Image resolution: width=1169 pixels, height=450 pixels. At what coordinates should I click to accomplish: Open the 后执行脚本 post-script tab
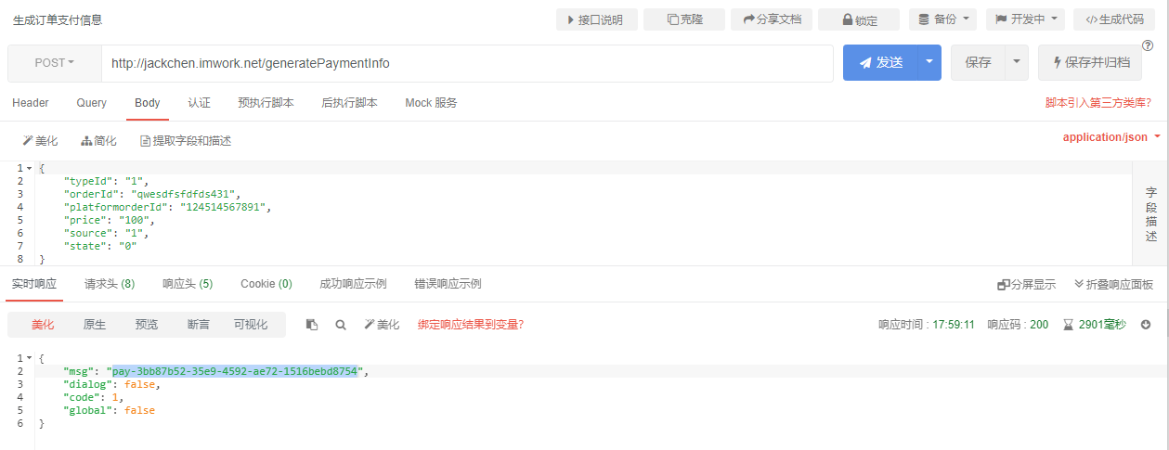click(349, 103)
